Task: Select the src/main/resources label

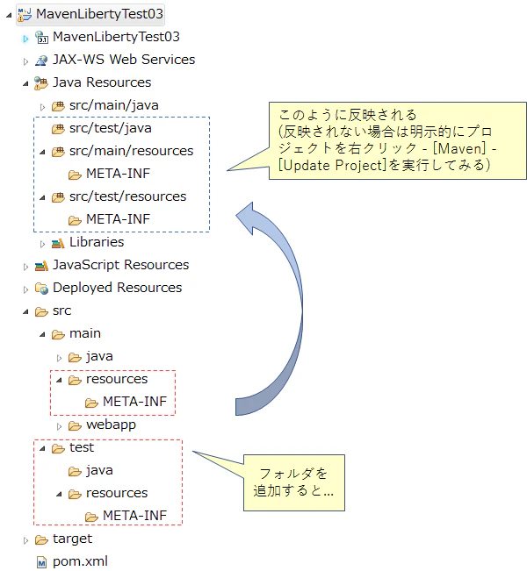Action: (131, 151)
